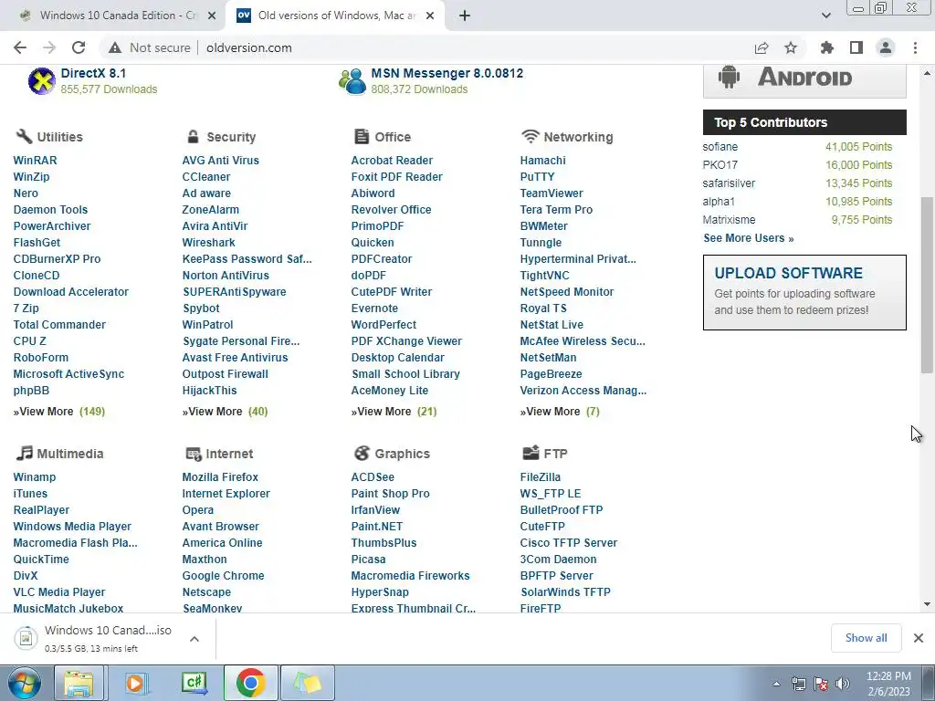Bookmark page with the star icon
The height and width of the screenshot is (701, 935).
pyautogui.click(x=791, y=47)
